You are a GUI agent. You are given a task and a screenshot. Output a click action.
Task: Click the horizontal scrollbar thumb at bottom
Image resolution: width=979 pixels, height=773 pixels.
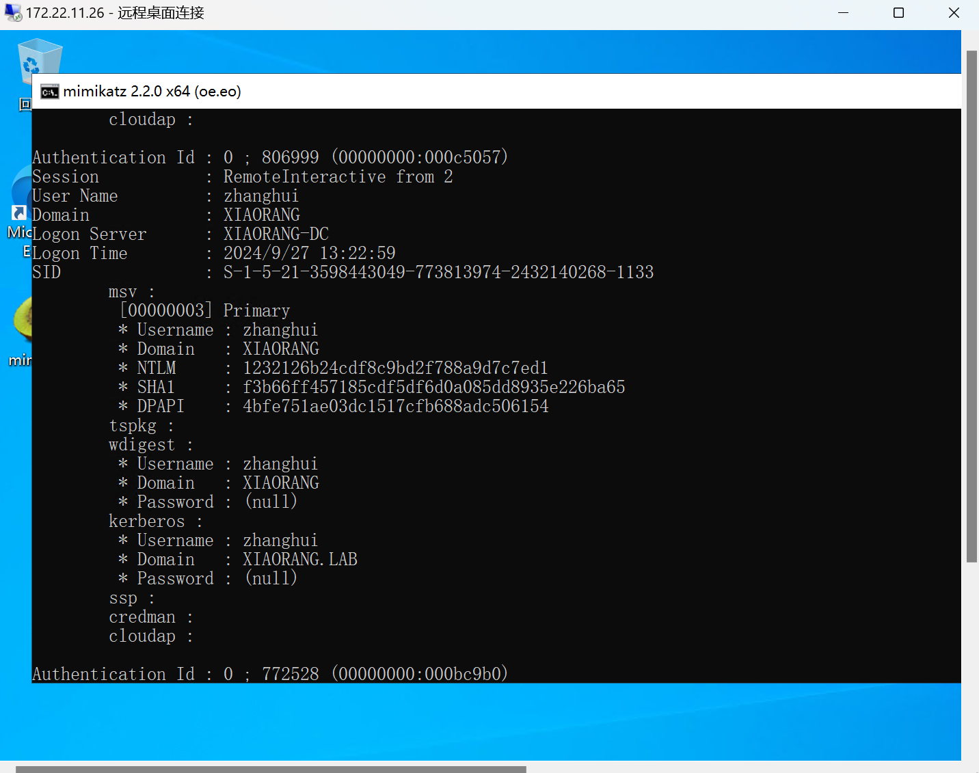coord(271,769)
